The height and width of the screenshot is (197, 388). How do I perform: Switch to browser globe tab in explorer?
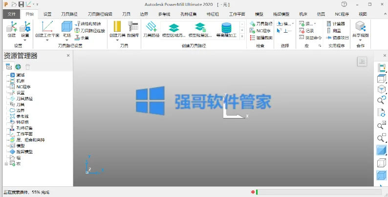coord(18,67)
